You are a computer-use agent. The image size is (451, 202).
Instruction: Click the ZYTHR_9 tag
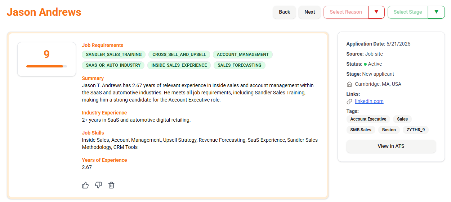(x=416, y=130)
